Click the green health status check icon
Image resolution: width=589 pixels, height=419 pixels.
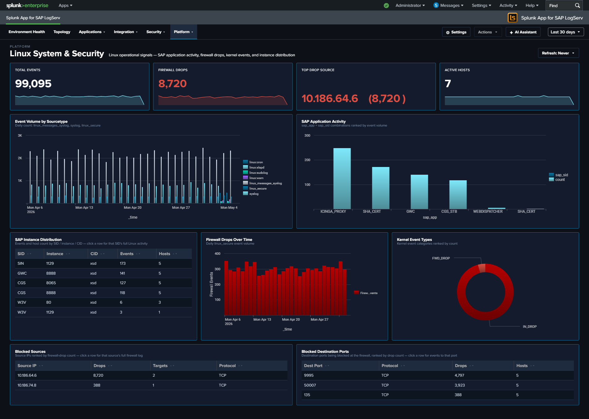[386, 6]
